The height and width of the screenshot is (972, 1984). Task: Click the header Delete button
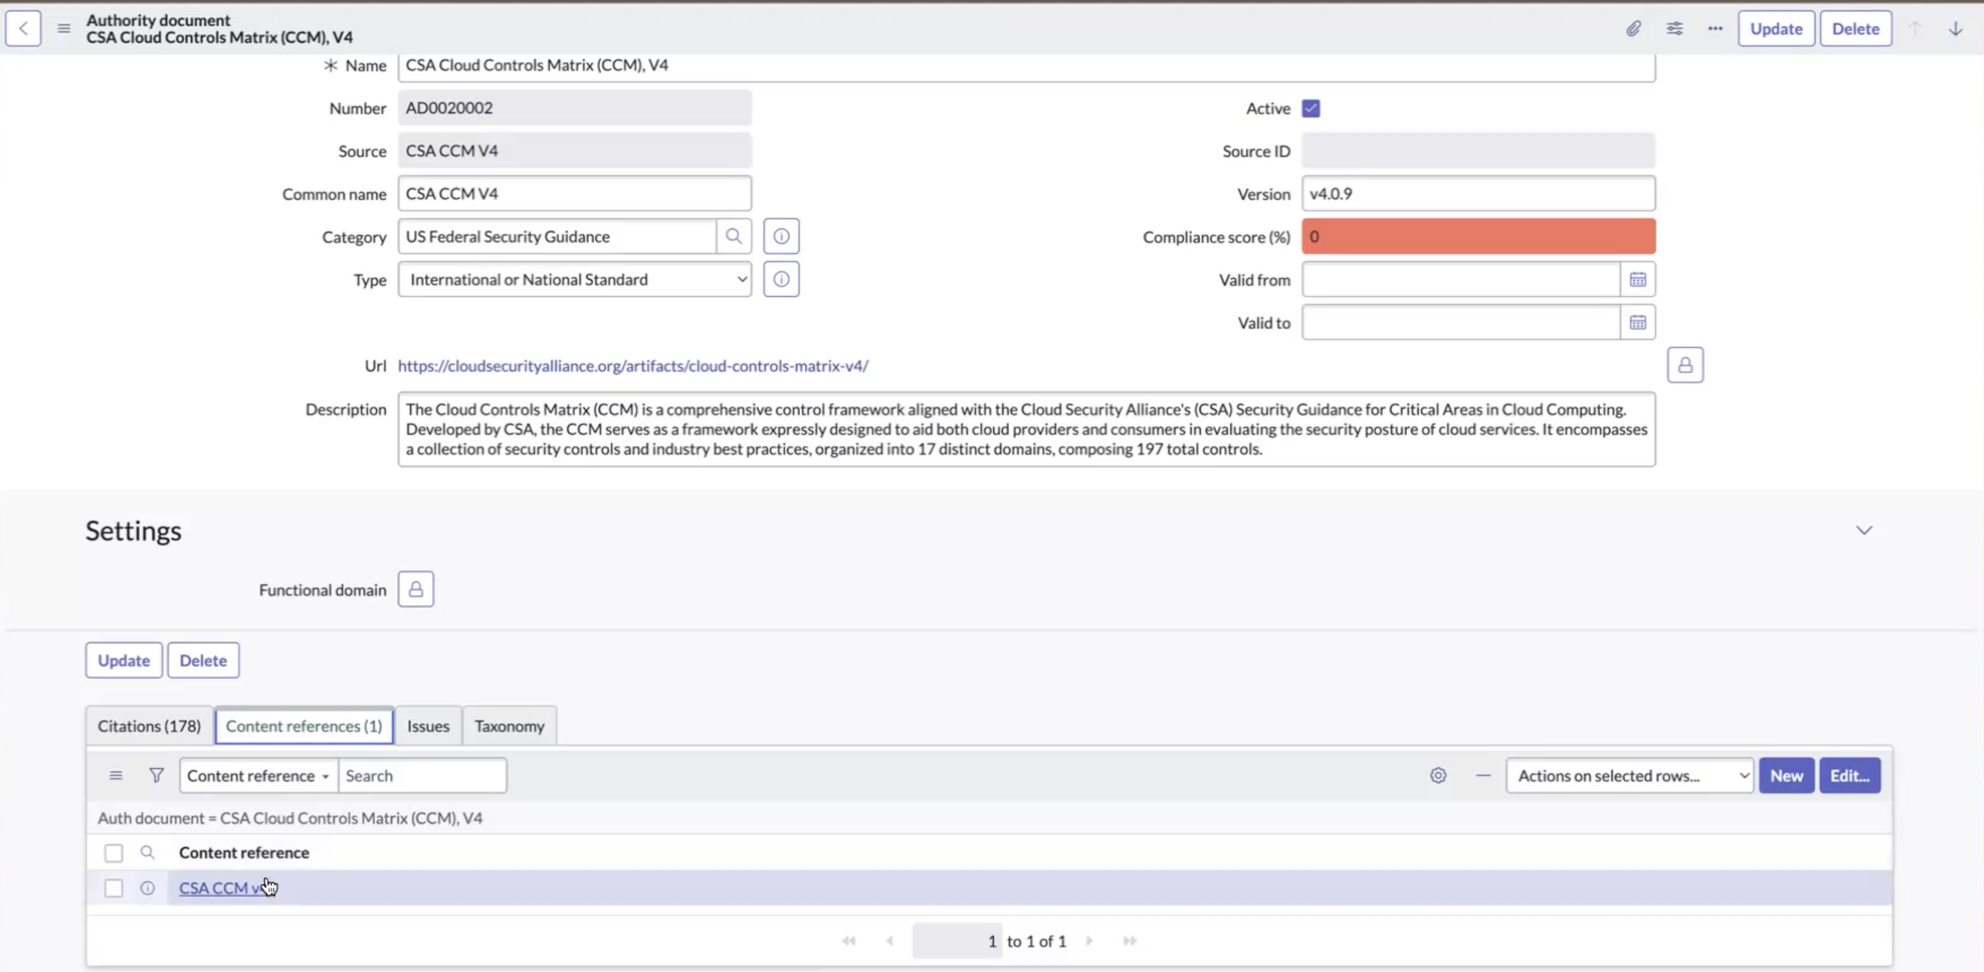pos(1855,29)
